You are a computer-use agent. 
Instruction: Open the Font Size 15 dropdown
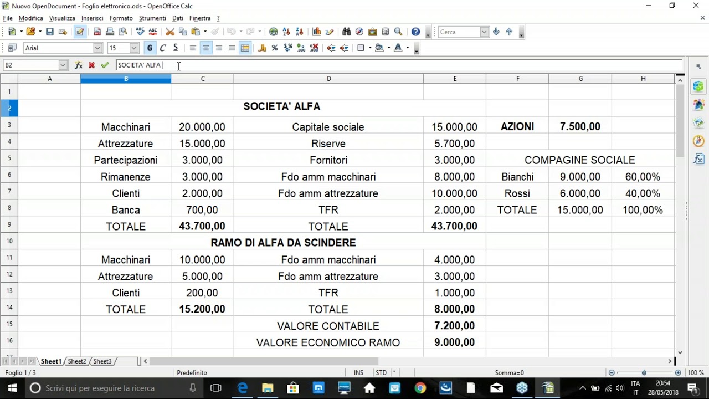pos(133,48)
